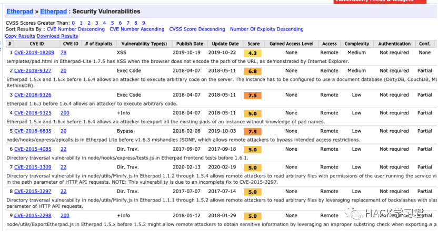The image size is (438, 232).
Task: Click the 4.3 score badge for CVE-2019-18209
Action: [x=253, y=53]
